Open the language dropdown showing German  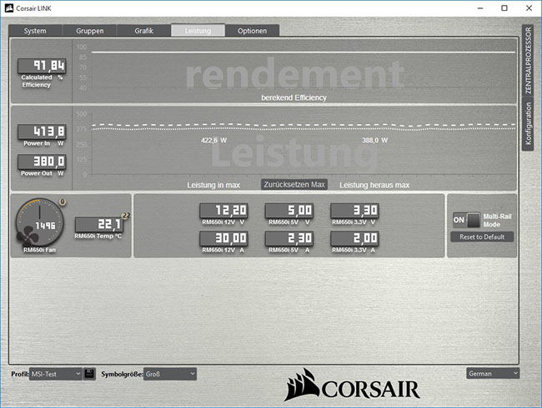[x=493, y=374]
